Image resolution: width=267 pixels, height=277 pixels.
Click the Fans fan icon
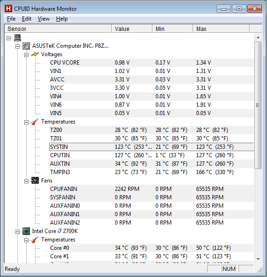[x=35, y=181]
